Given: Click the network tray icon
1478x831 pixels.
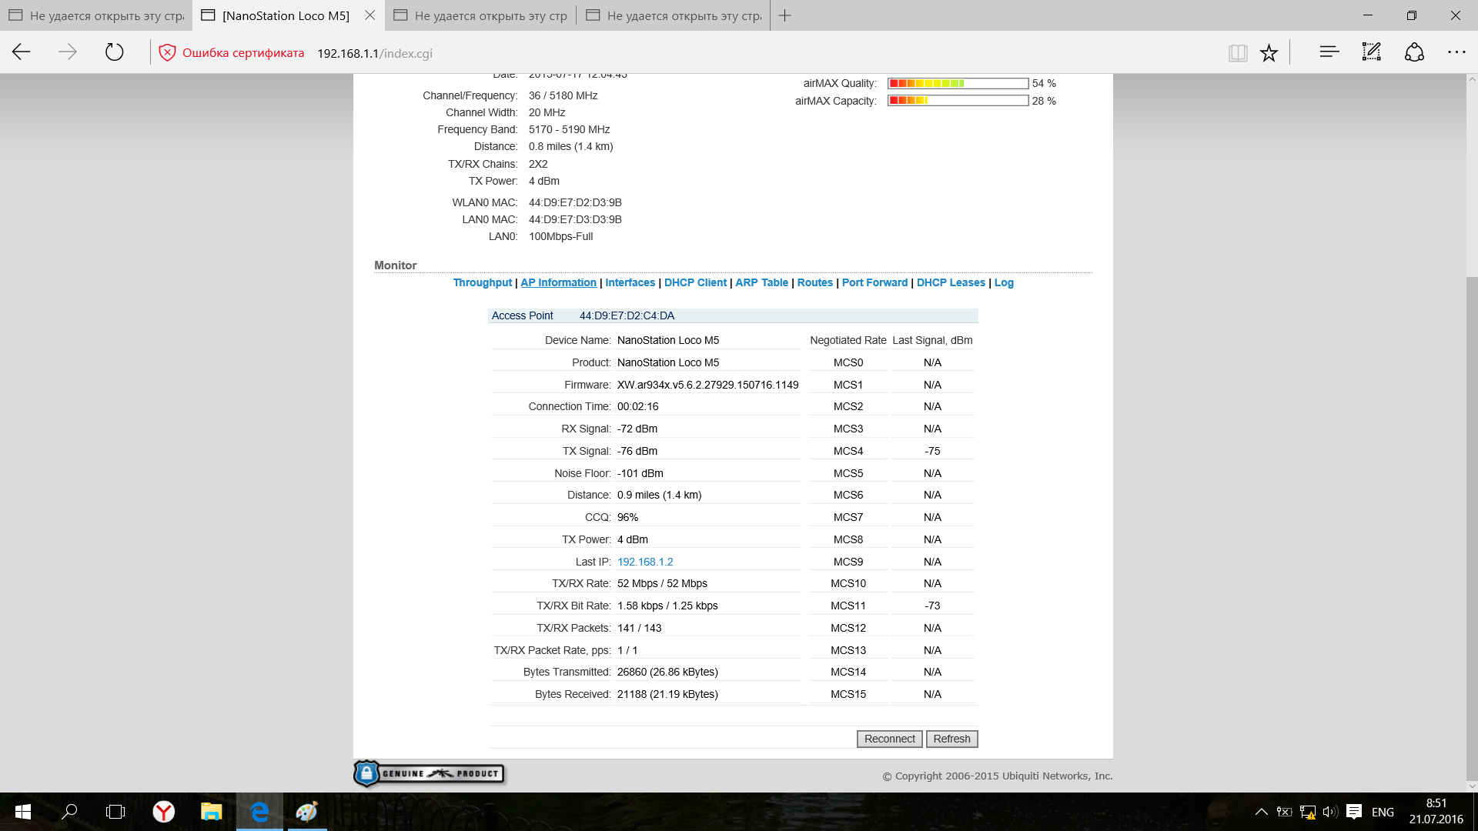Looking at the screenshot, I should pos(1307,812).
